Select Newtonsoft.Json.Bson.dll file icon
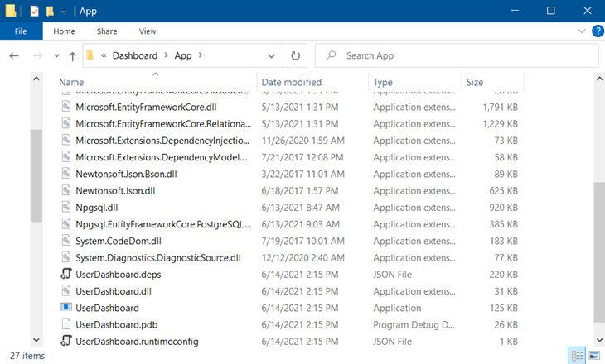The image size is (605, 364). click(x=66, y=174)
